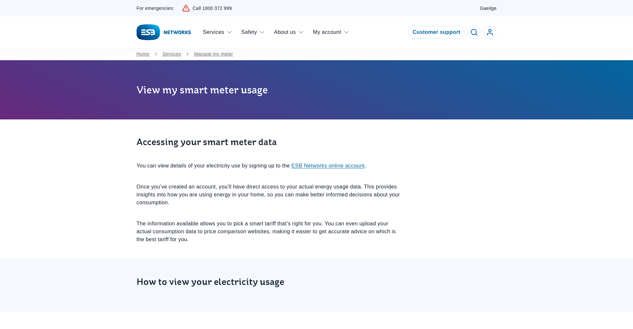Viewport: 633px width, 329px height.
Task: Expand the Safety menu chevron
Action: pos(262,32)
